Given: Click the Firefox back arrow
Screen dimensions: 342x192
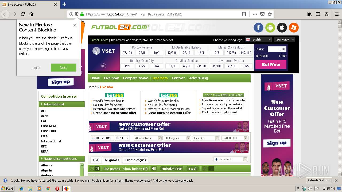Looking at the screenshot, I should (5, 14).
